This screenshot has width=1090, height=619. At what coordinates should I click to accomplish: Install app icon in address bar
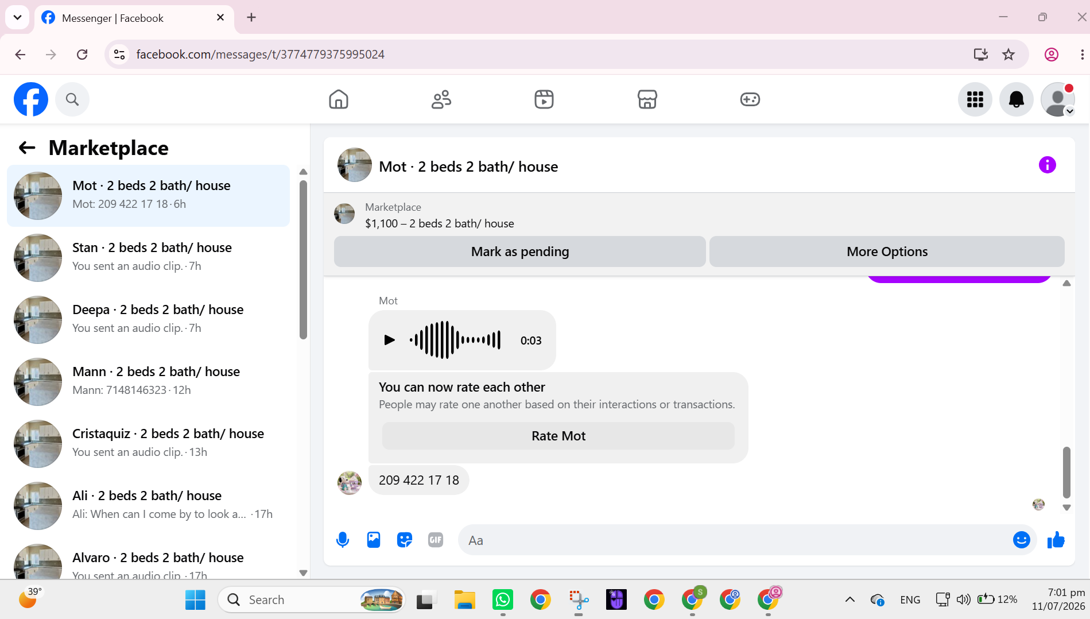coord(981,55)
